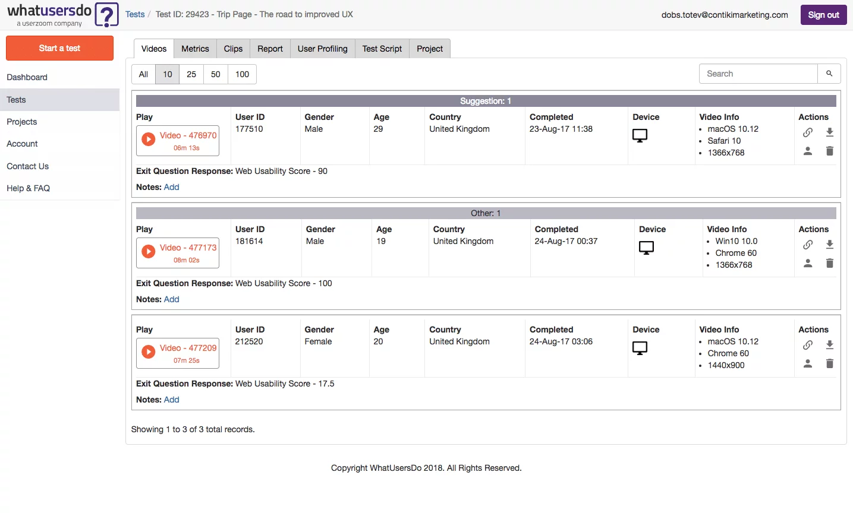Open Account in the sidebar

tap(59, 144)
